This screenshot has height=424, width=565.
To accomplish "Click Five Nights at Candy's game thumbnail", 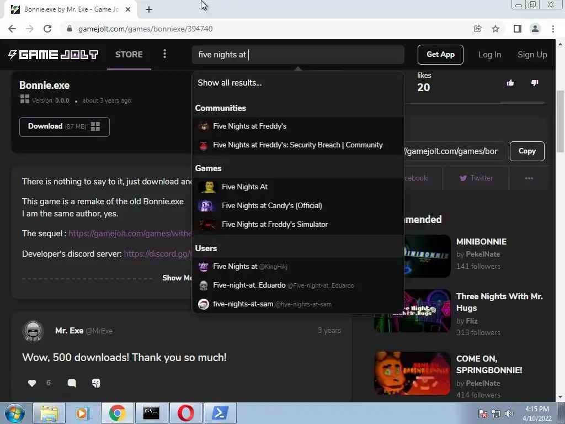I will [x=207, y=205].
